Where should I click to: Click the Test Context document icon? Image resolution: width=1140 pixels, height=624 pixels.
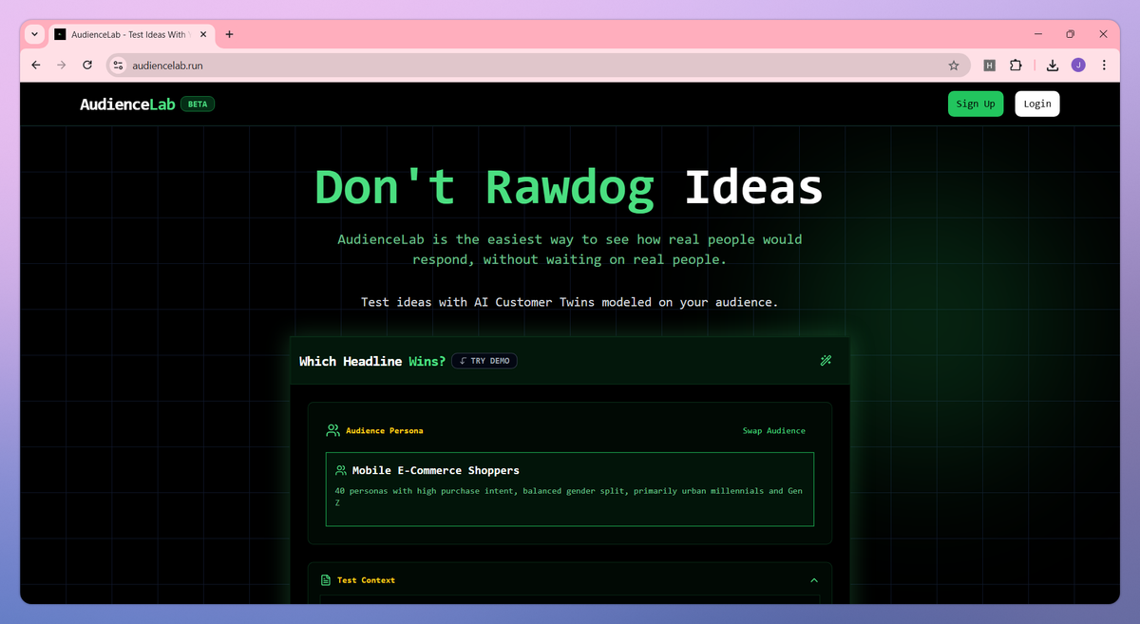[x=326, y=580]
